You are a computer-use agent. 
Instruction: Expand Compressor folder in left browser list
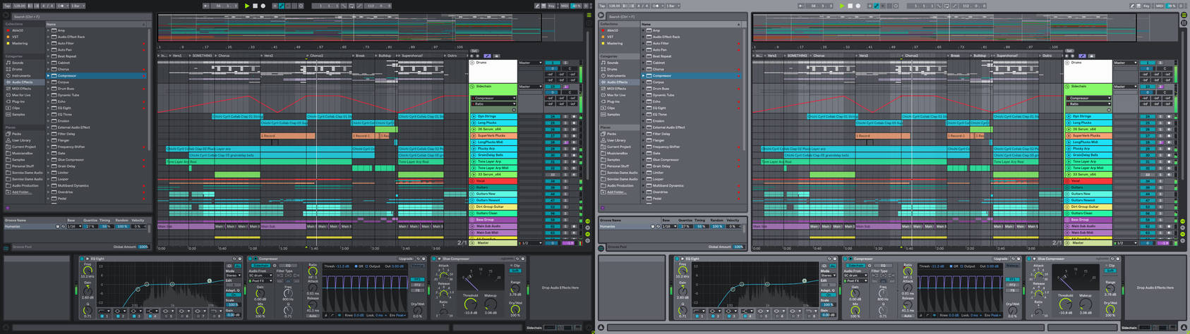(49, 75)
